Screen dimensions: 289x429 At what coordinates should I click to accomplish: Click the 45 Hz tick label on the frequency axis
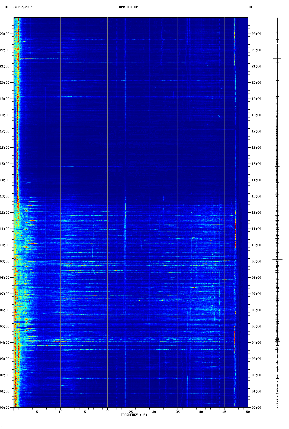point(224,412)
